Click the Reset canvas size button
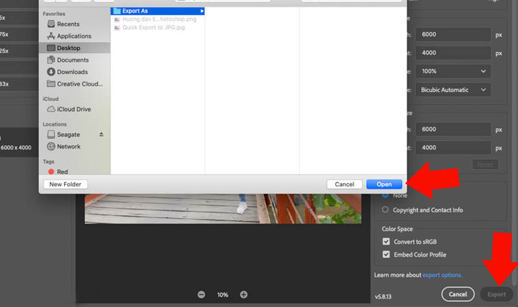This screenshot has width=518, height=307. [x=485, y=165]
